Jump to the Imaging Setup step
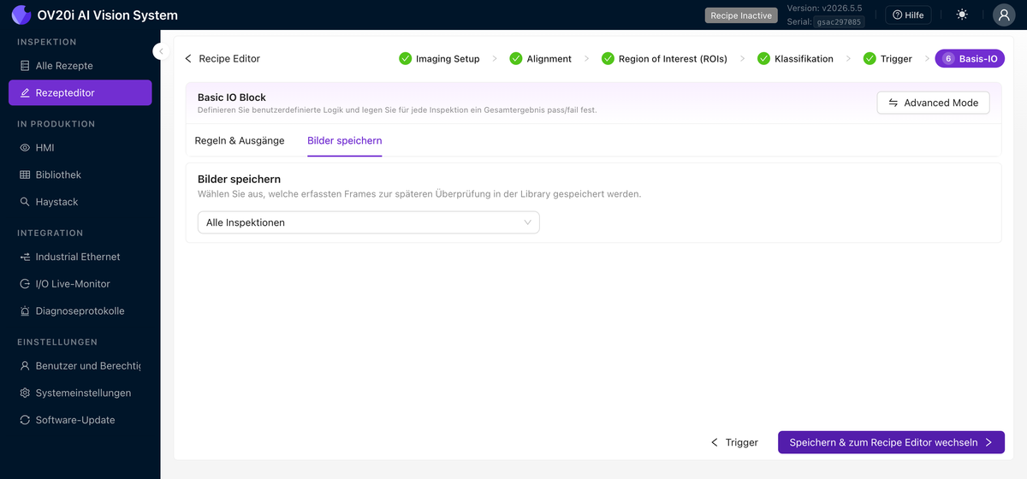Screen dimensions: 1027x479 (439, 59)
